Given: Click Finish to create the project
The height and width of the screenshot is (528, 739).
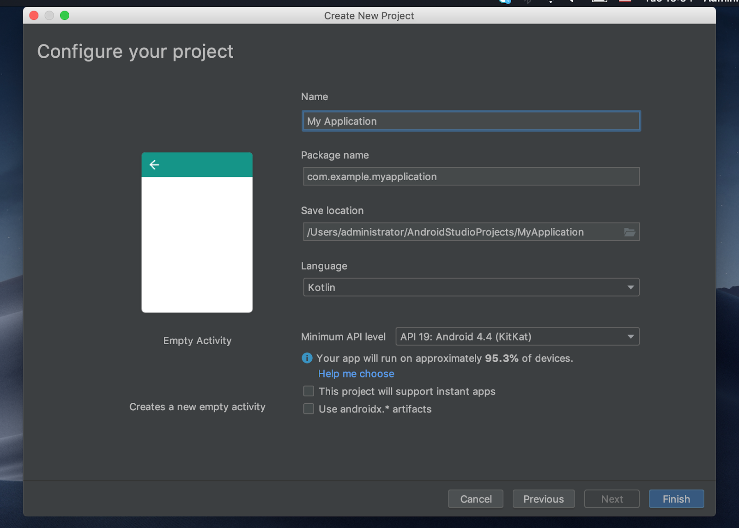Looking at the screenshot, I should 676,499.
